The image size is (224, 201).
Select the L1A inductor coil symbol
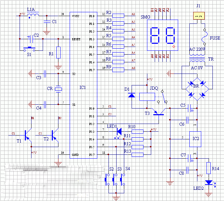(x=33, y=15)
